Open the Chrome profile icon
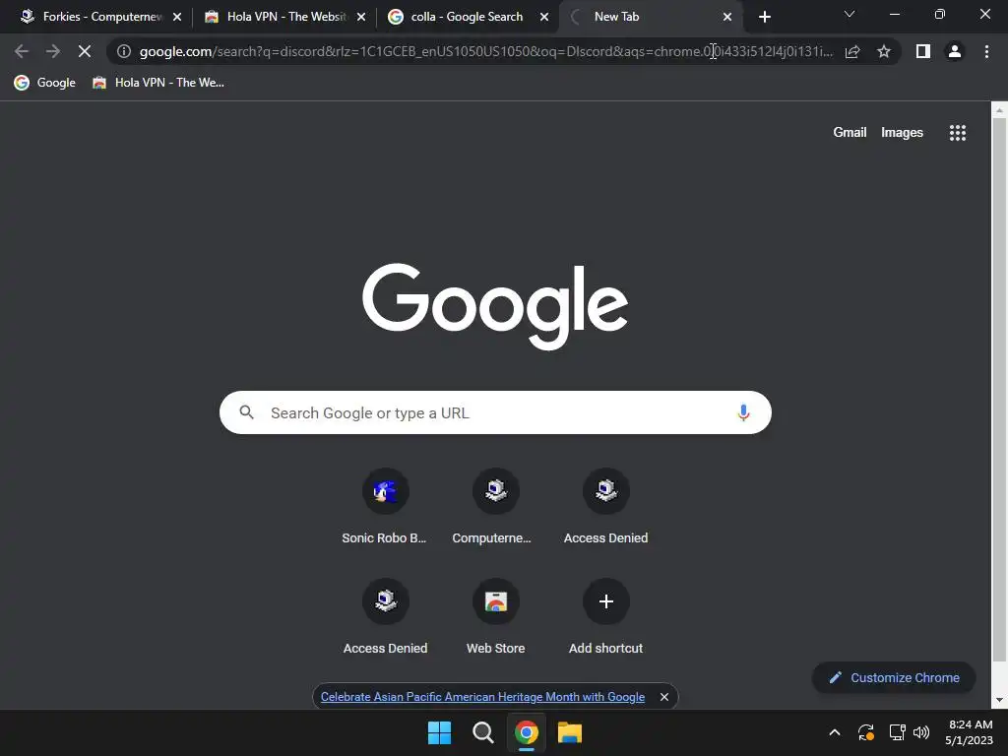 point(955,51)
